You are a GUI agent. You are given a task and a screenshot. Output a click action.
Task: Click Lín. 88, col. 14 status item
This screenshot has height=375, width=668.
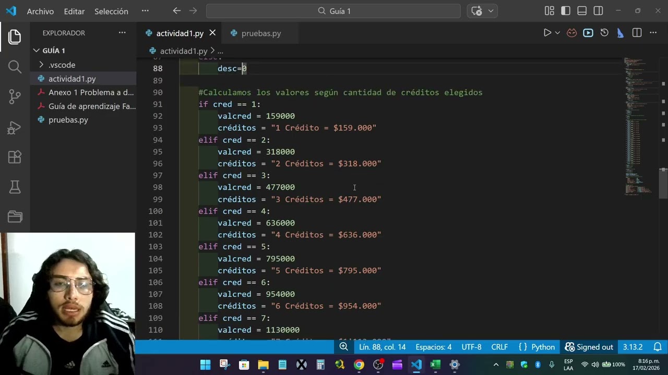pos(382,347)
